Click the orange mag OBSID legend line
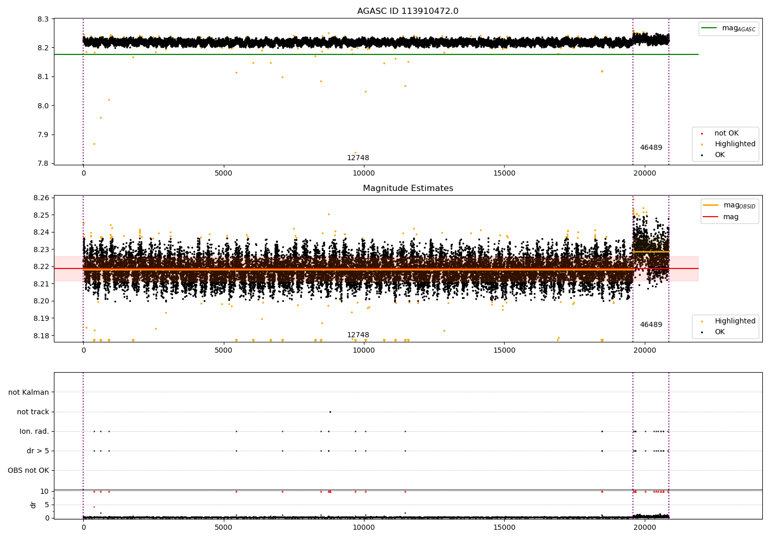The image size is (770, 539). point(711,205)
